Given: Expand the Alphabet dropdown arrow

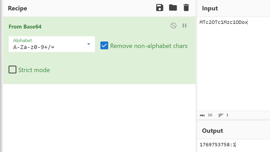Looking at the screenshot, I should coord(89,44).
